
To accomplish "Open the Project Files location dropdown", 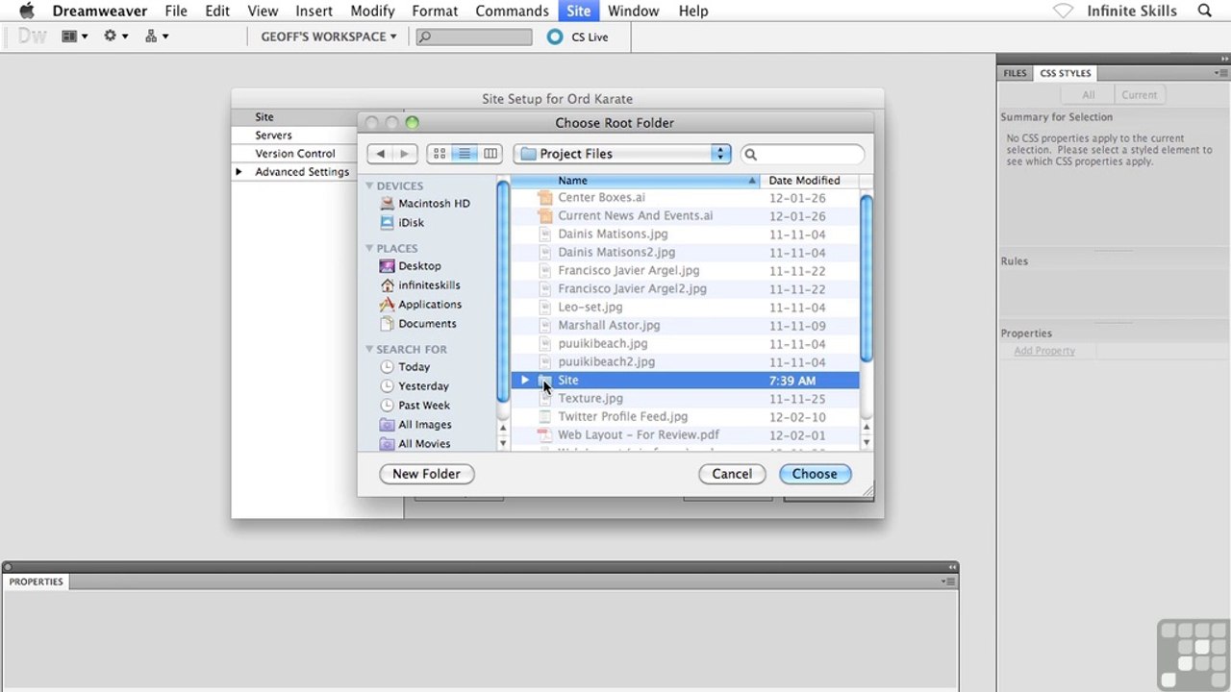I will pyautogui.click(x=622, y=154).
